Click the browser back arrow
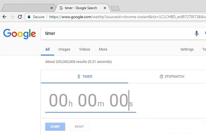The width and height of the screenshot is (206, 134). (x=4, y=17)
